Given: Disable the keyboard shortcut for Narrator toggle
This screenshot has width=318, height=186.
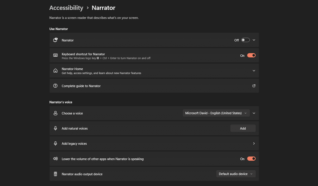Looking at the screenshot, I should pyautogui.click(x=251, y=56).
